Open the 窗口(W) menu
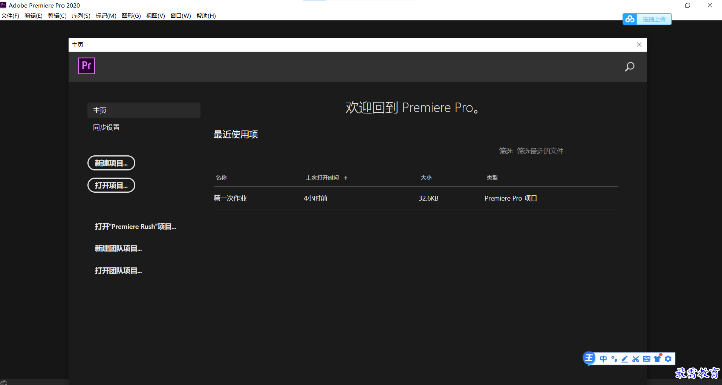 [x=180, y=16]
